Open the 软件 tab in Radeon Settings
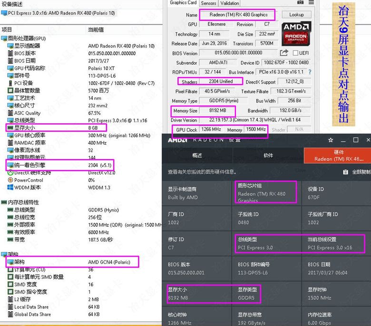 268,155
